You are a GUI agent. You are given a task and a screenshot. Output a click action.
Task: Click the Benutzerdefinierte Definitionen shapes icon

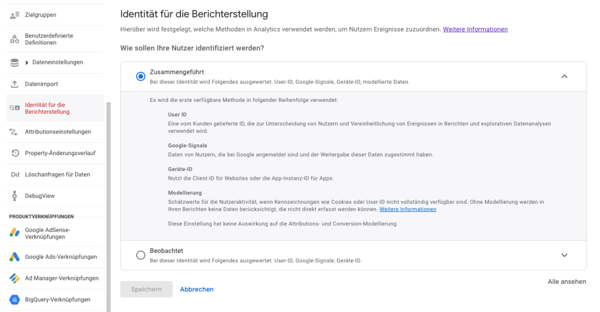coord(15,39)
